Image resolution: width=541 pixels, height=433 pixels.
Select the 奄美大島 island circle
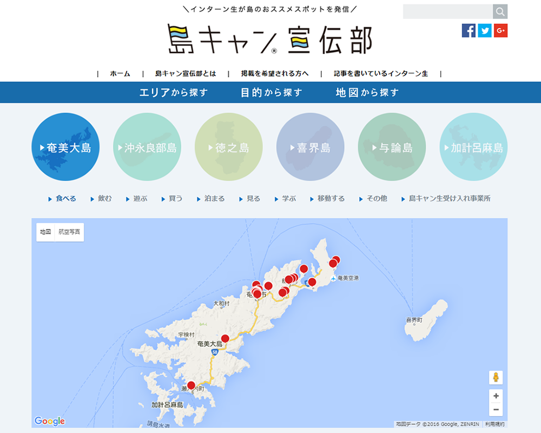coord(65,147)
